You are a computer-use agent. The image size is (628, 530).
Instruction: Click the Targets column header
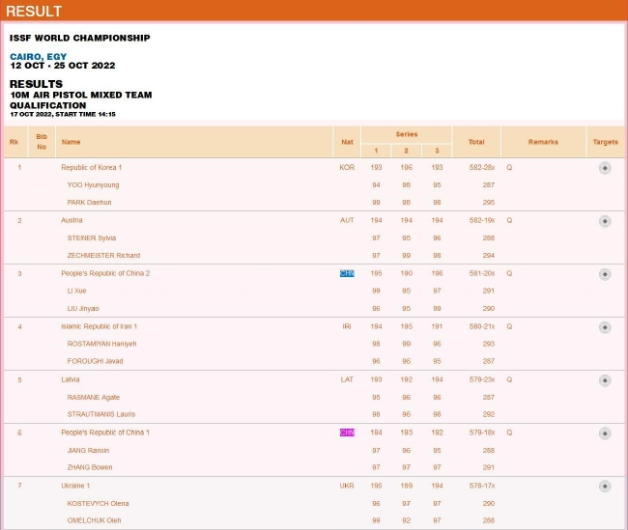click(605, 142)
